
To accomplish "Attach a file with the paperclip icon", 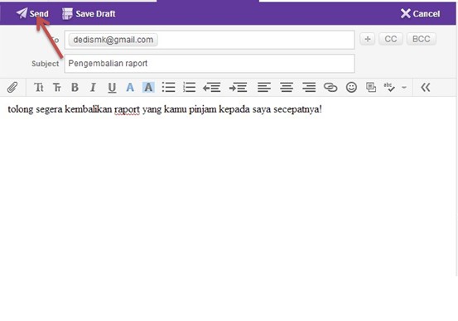I will 12,87.
